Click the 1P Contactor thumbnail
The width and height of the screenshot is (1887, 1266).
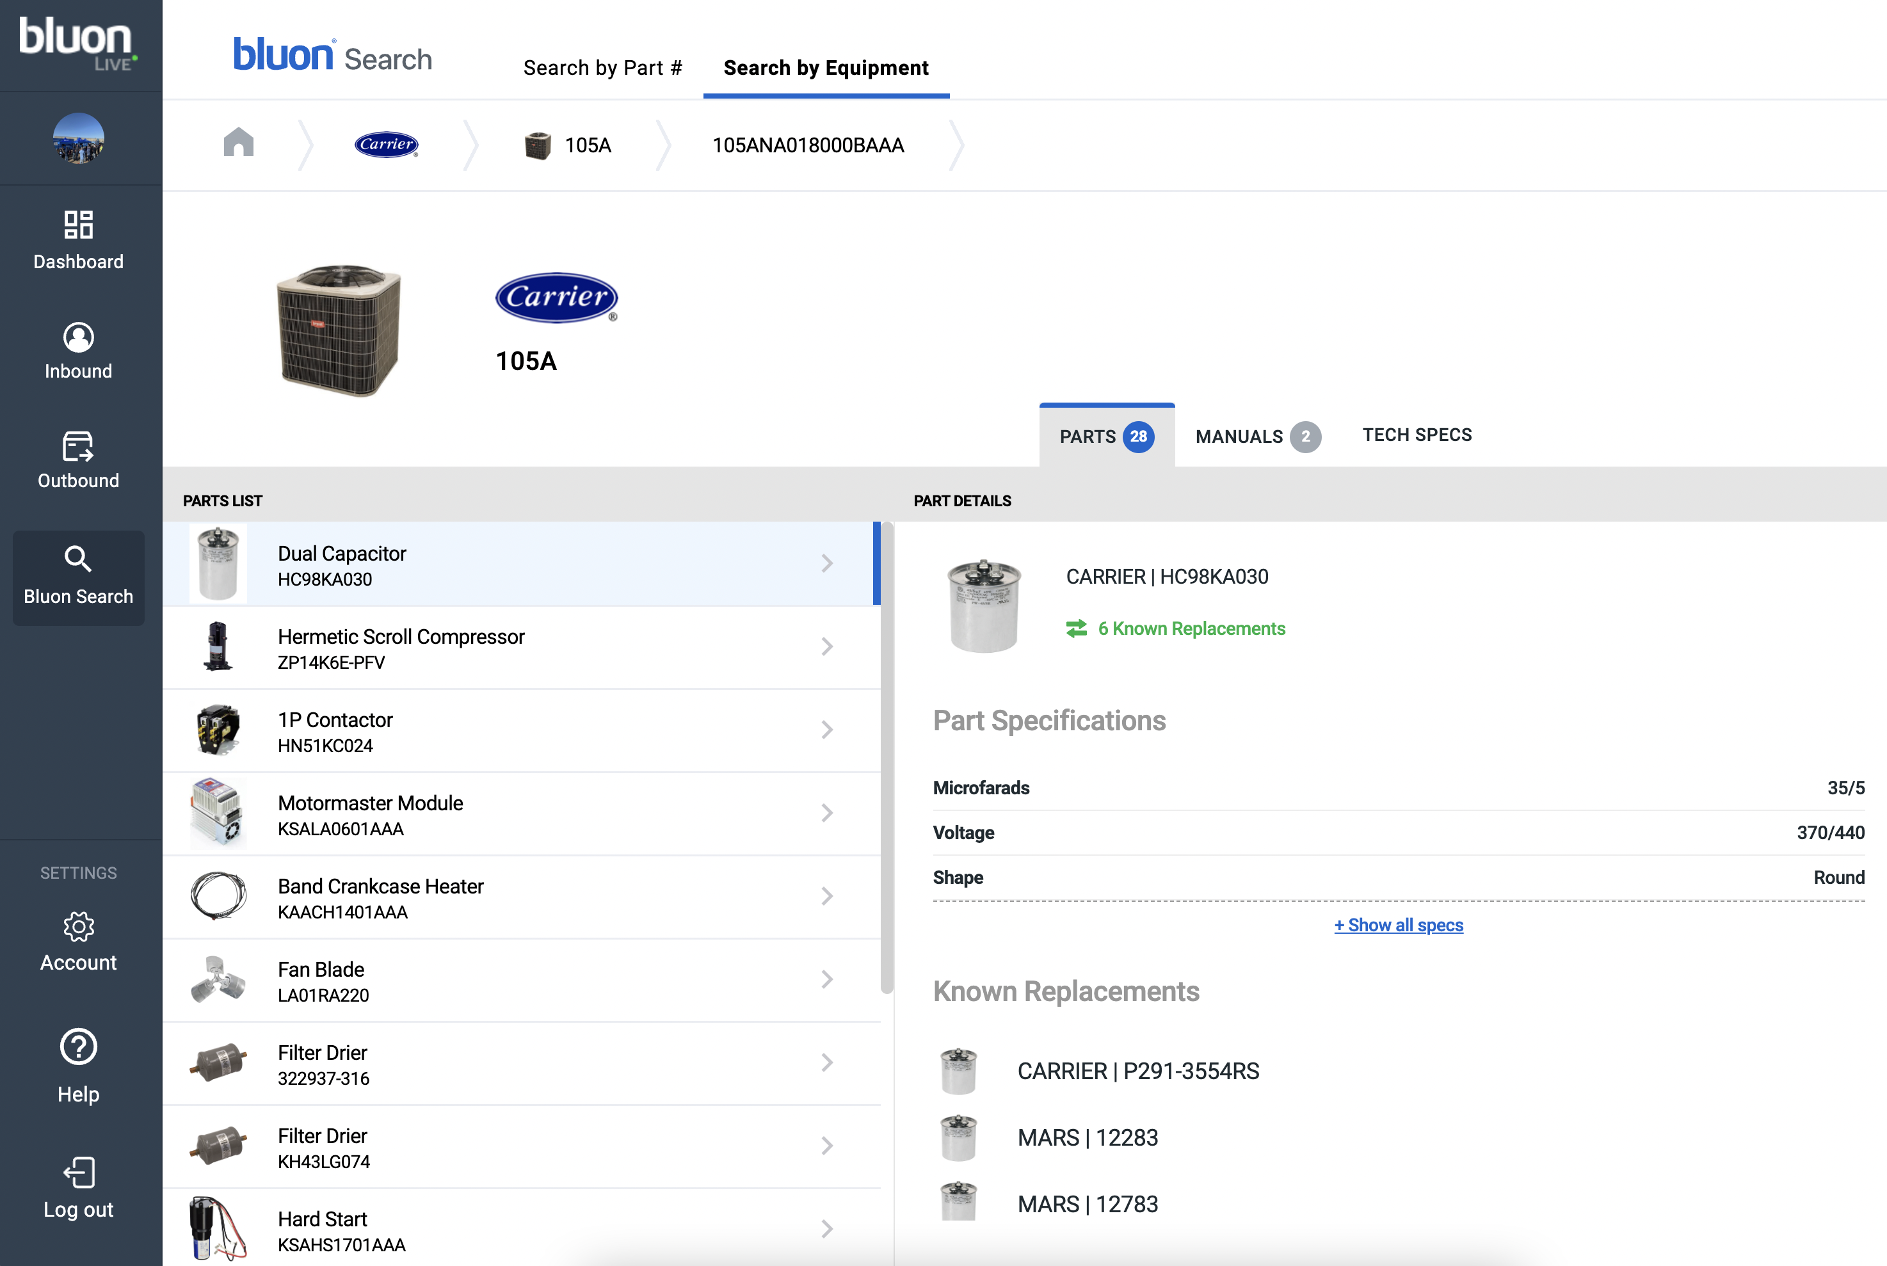coord(218,730)
